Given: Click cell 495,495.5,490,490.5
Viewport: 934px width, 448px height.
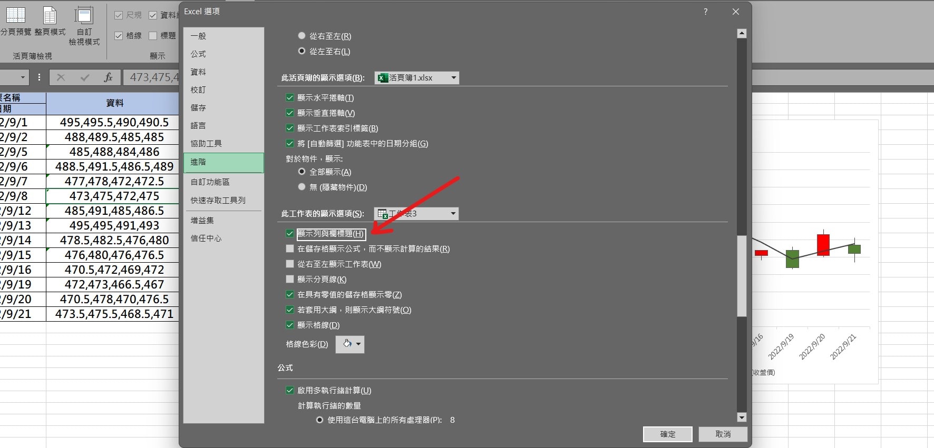Looking at the screenshot, I should point(114,122).
